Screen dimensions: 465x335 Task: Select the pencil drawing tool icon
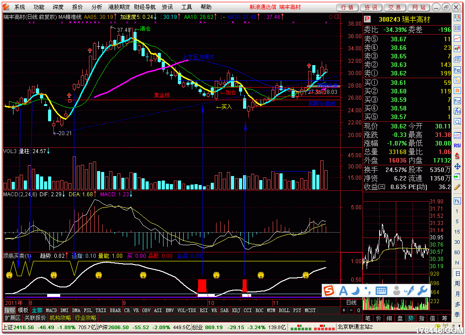tap(457, 187)
